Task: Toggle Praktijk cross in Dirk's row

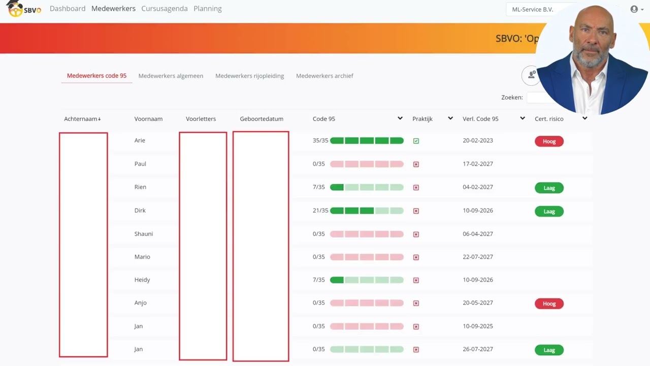Action: click(x=416, y=211)
